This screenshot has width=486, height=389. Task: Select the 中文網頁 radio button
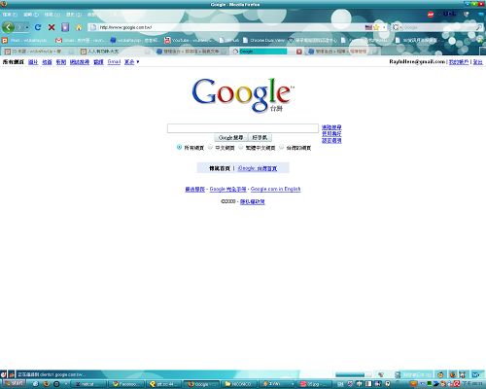[x=210, y=147]
